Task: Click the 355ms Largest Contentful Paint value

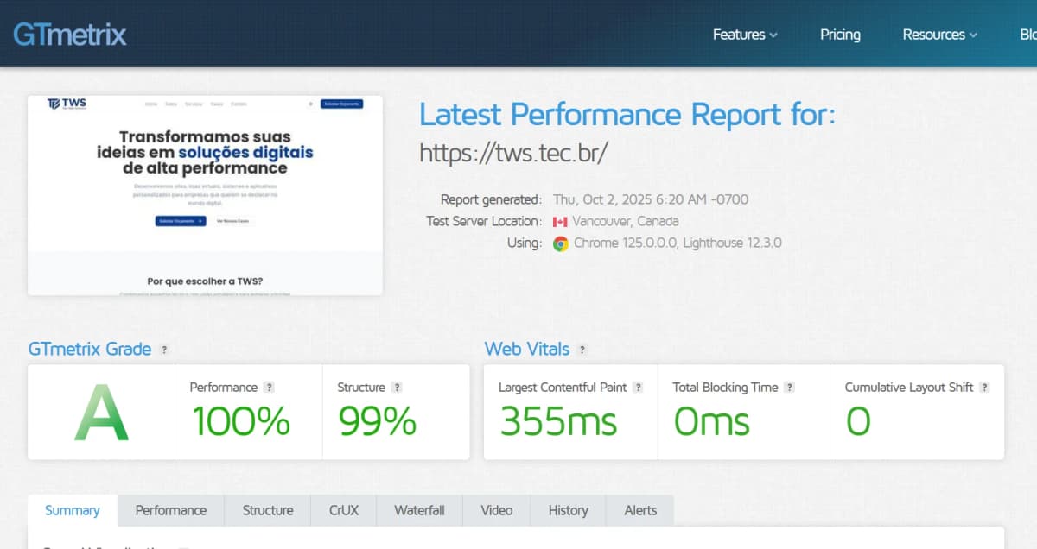Action: 558,421
